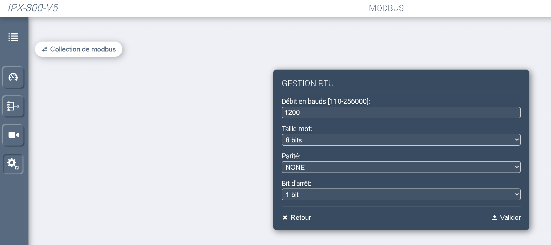Click the MODBUS page header

[x=386, y=8]
